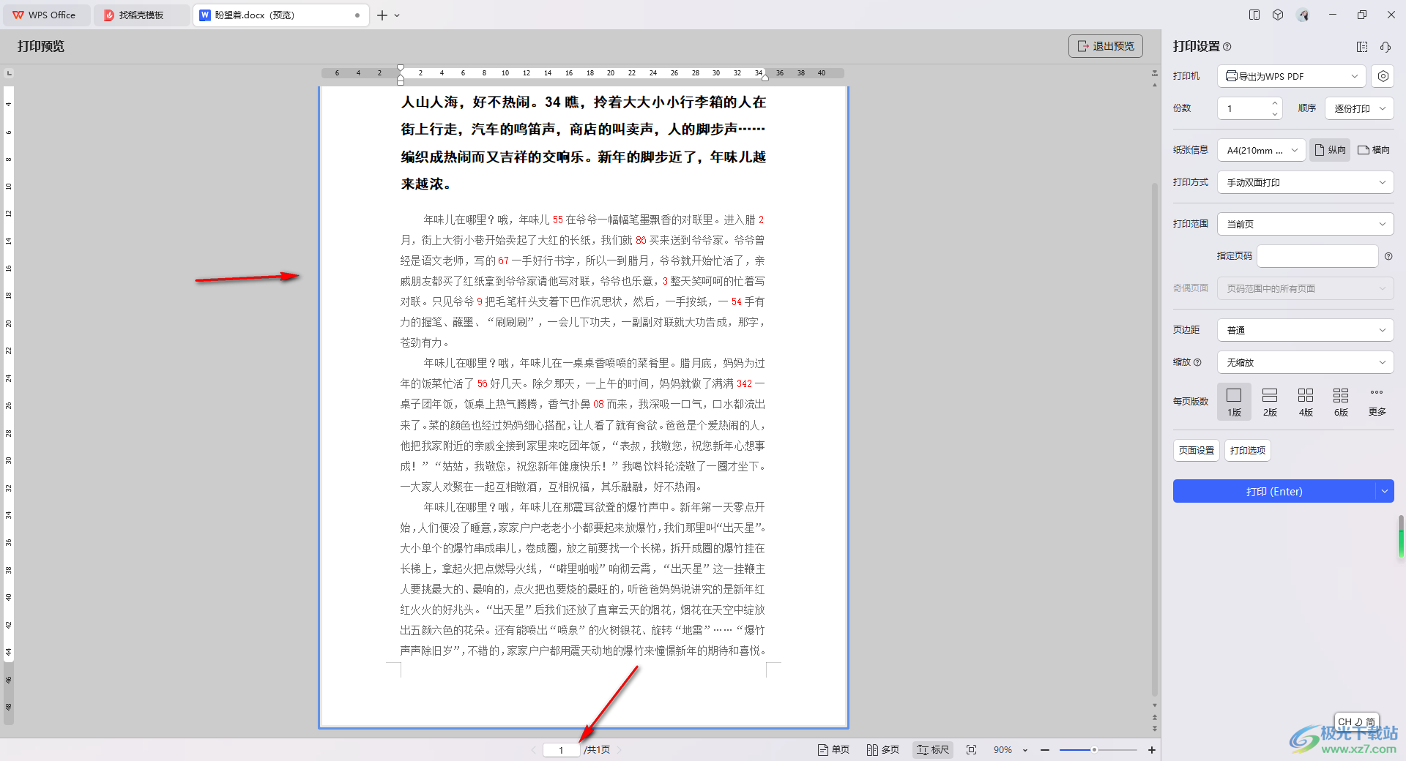Switch to the WPS Office tab
Screen dimensions: 1406x761
(45, 15)
